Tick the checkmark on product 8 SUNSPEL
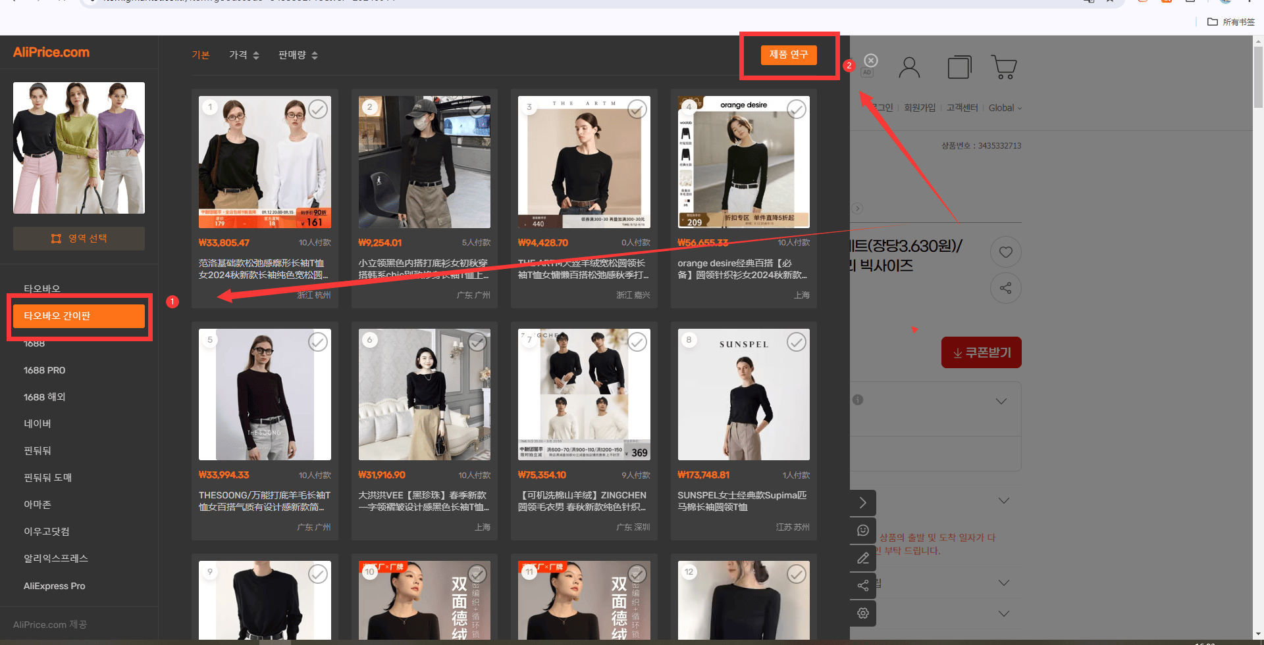 797,342
